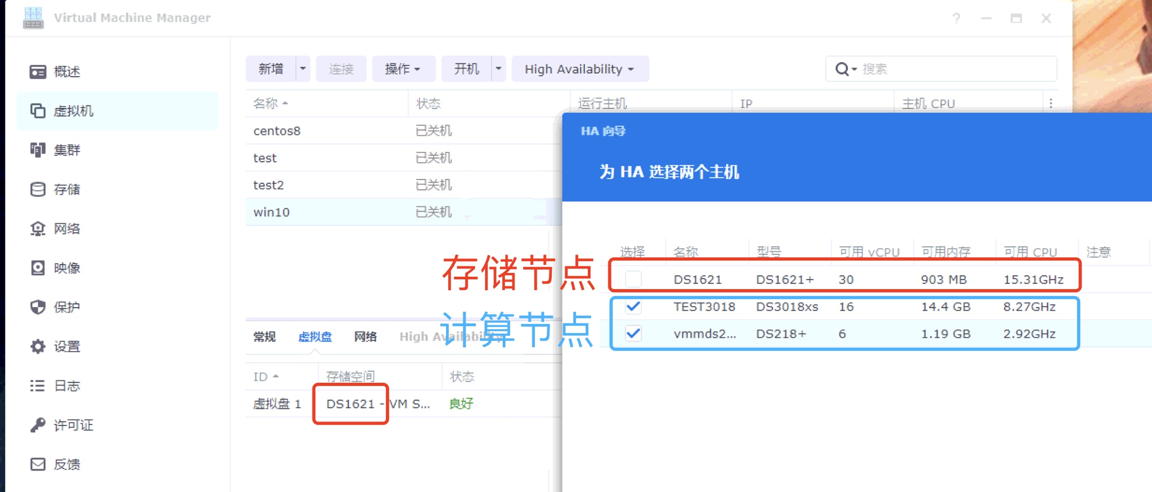Open the 概述 overview icon in sidebar
Image resolution: width=1152 pixels, height=492 pixels.
click(x=38, y=72)
